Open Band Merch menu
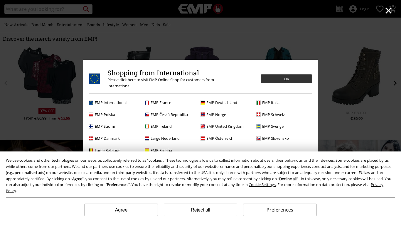 pyautogui.click(x=43, y=25)
